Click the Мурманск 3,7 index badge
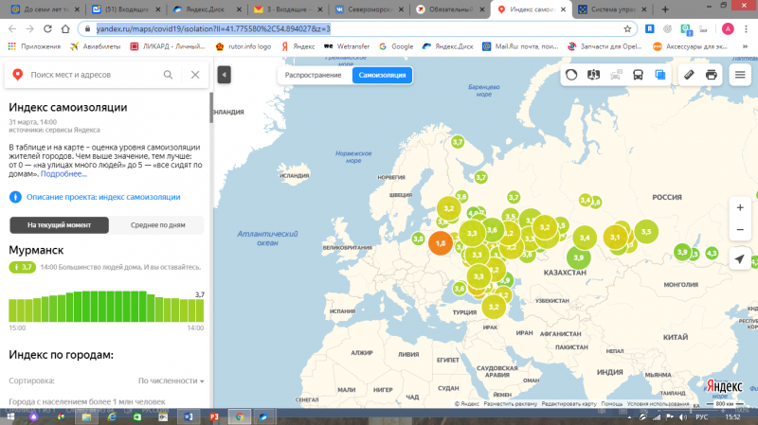This screenshot has width=758, height=425. click(x=22, y=267)
